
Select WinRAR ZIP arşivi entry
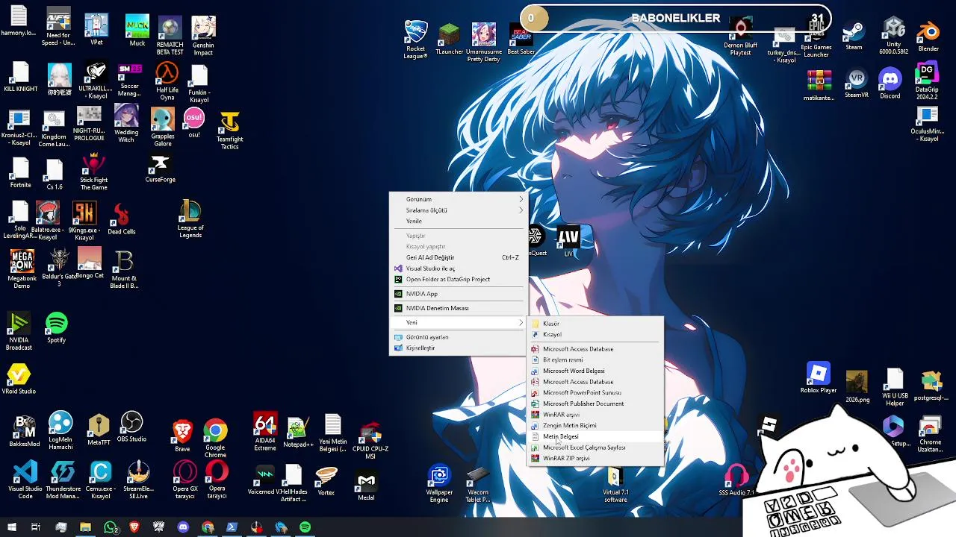click(x=595, y=459)
